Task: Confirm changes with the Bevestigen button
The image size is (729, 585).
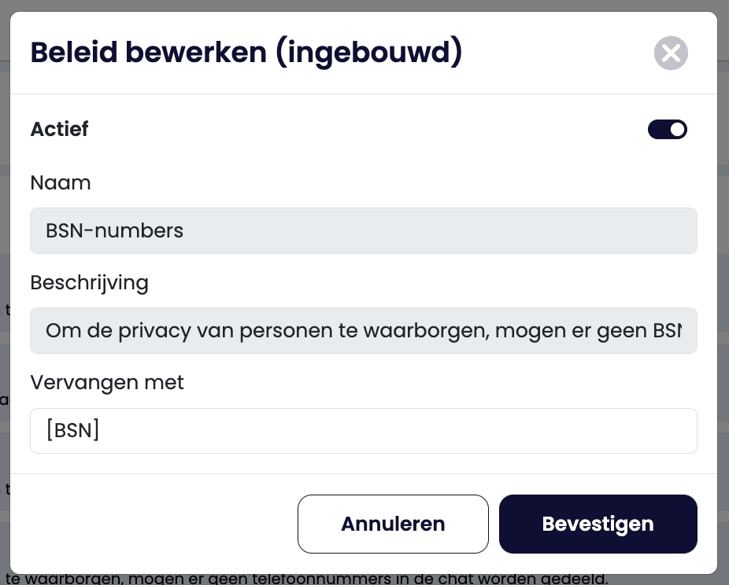Action: tap(598, 524)
